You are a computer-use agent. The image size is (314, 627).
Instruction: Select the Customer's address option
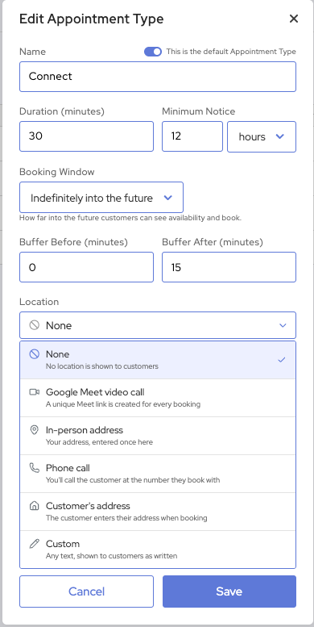(158, 512)
